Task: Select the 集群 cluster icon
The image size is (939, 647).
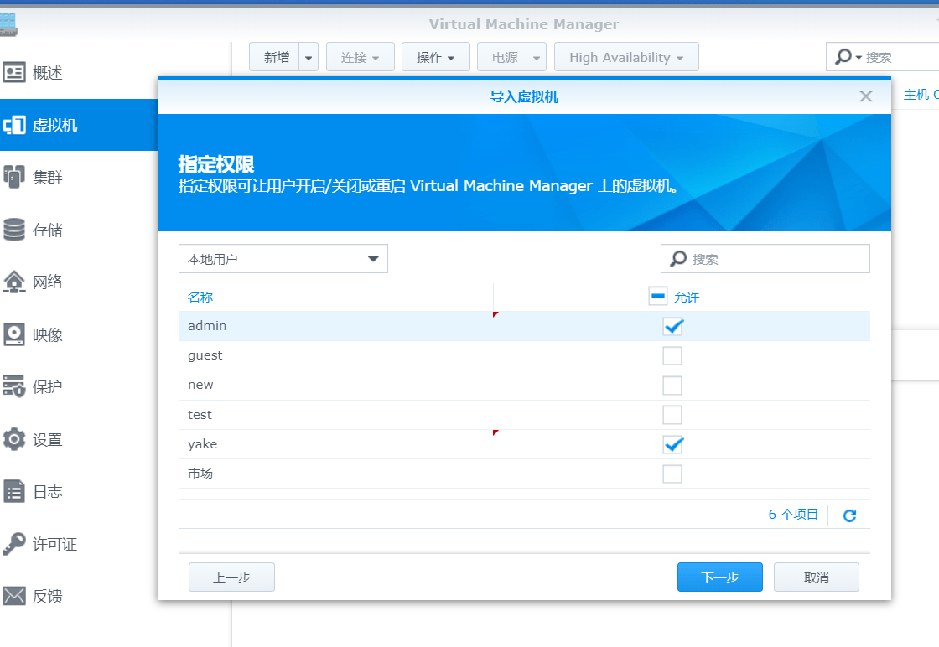Action: [14, 178]
